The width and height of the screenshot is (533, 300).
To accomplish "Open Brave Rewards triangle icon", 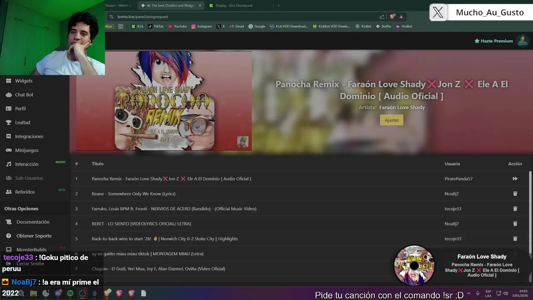I will (x=401, y=17).
